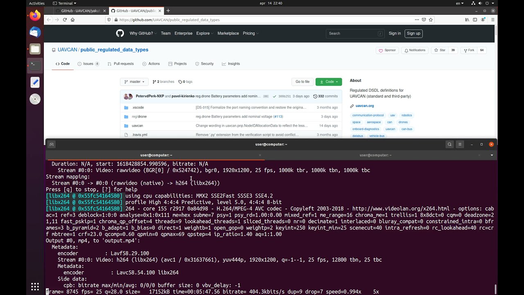Open the Files app in the dock
Screen dimensions: 524x295
(35, 49)
